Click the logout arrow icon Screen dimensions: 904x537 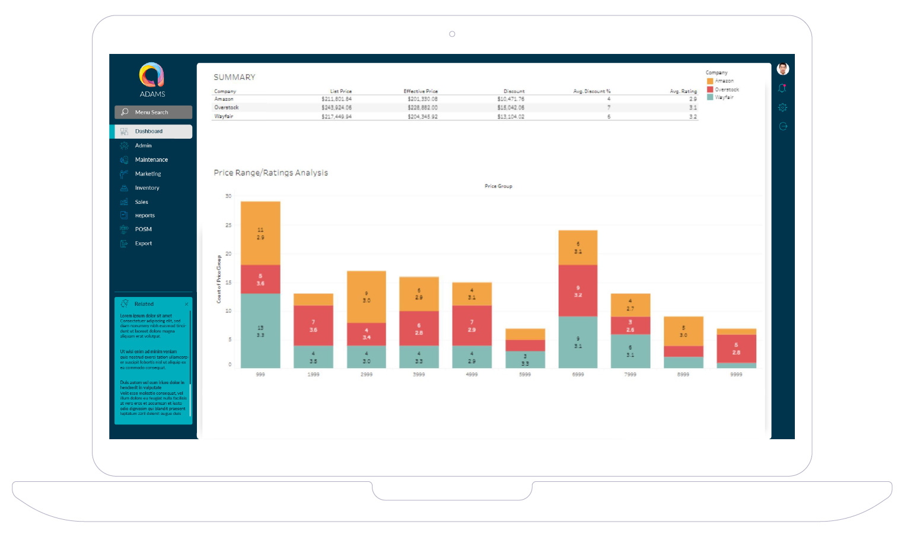(782, 126)
